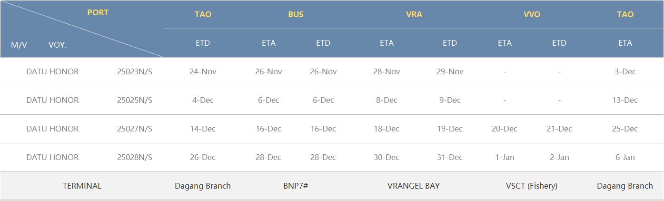
Task: Click the 3-Dec TAO arrival date
Action: coord(625,71)
